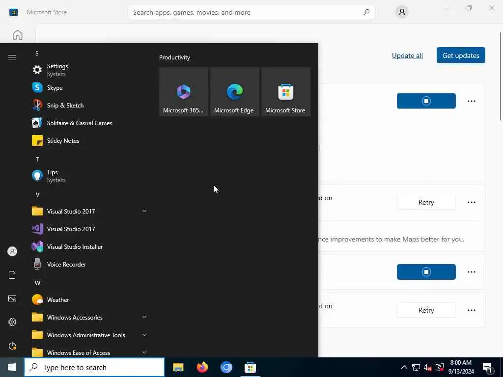Click the taskbar search box
503x377 pixels.
[94, 367]
